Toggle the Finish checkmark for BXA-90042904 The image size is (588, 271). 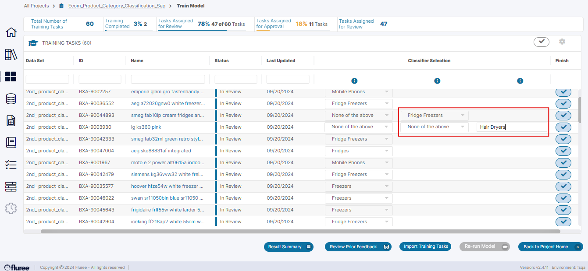tap(563, 222)
